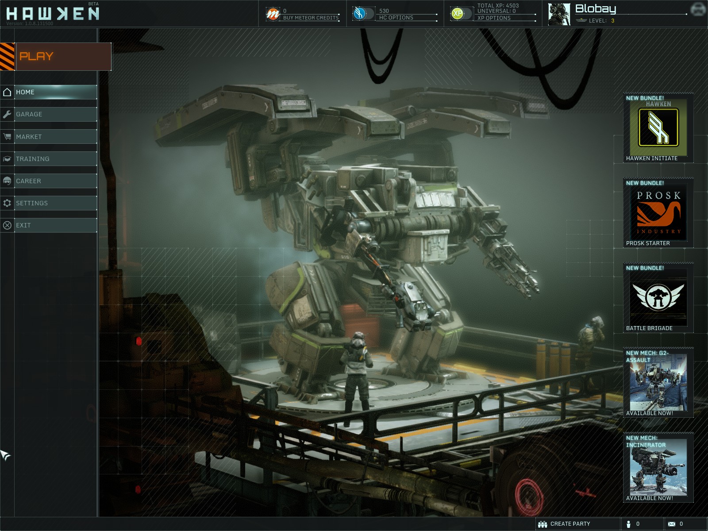Click the exit circled X icon

point(7,225)
